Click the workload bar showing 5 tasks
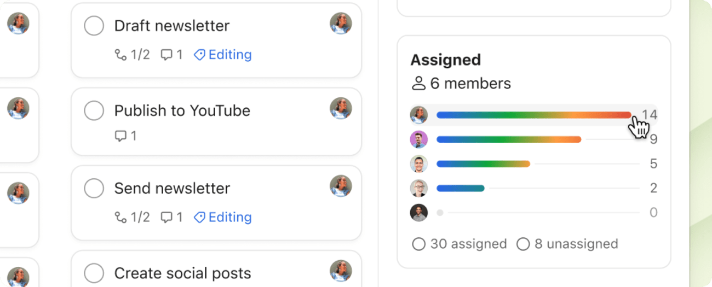The height and width of the screenshot is (287, 712). [483, 163]
